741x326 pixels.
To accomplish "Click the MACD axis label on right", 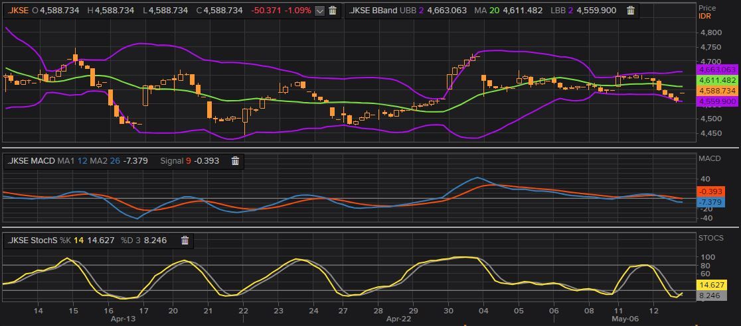I will [709, 158].
